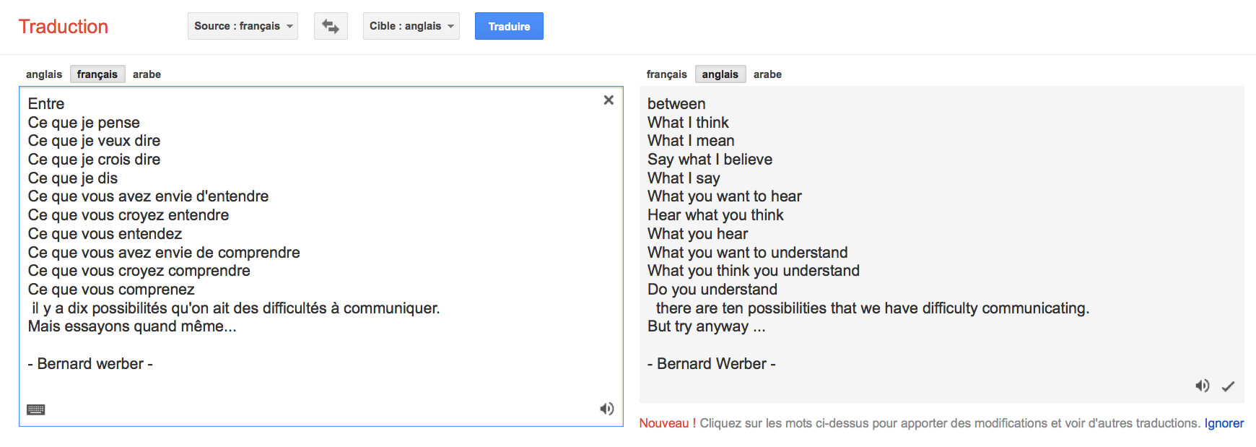
Task: Open the Traduction logo link
Action: pyautogui.click(x=64, y=27)
